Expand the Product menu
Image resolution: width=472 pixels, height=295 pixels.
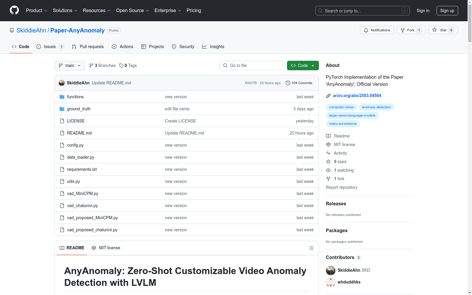(x=37, y=11)
